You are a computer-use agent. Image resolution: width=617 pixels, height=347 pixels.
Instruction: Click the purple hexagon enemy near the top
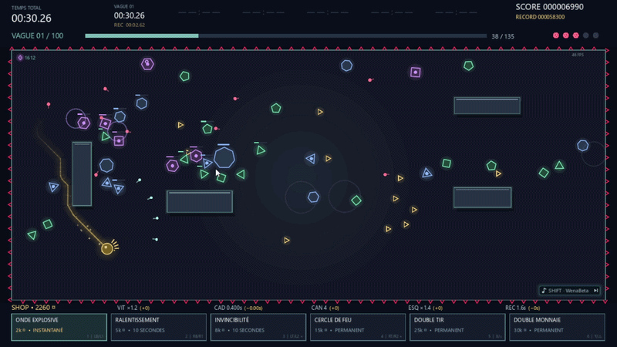pyautogui.click(x=147, y=64)
